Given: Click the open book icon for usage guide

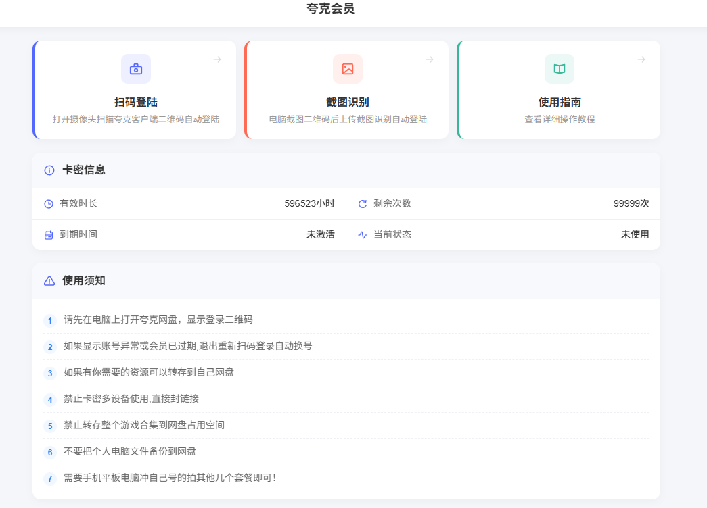Looking at the screenshot, I should (560, 69).
